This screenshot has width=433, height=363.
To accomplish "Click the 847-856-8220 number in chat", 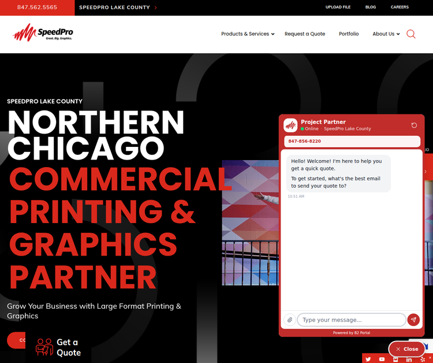I will coord(304,141).
